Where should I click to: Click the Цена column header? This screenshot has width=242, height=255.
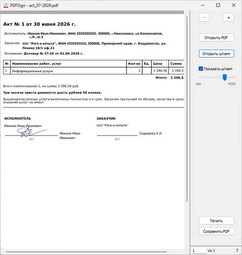[160, 64]
